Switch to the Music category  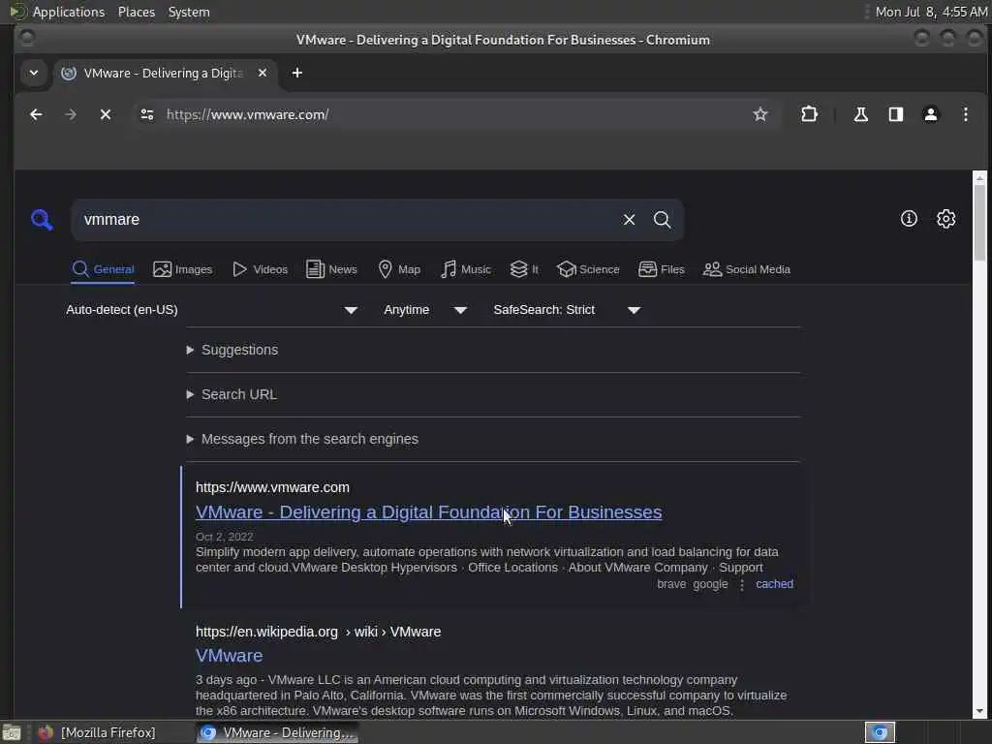click(x=466, y=269)
